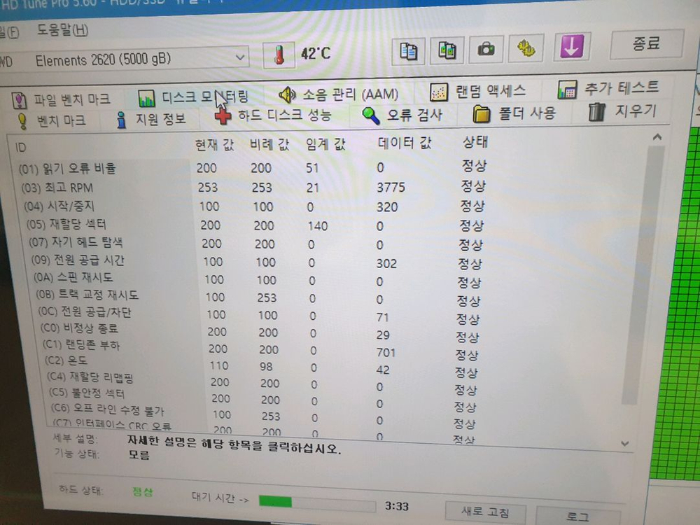
Task: Click the red cross icon on 하드 디스크 성능
Action: (x=221, y=115)
